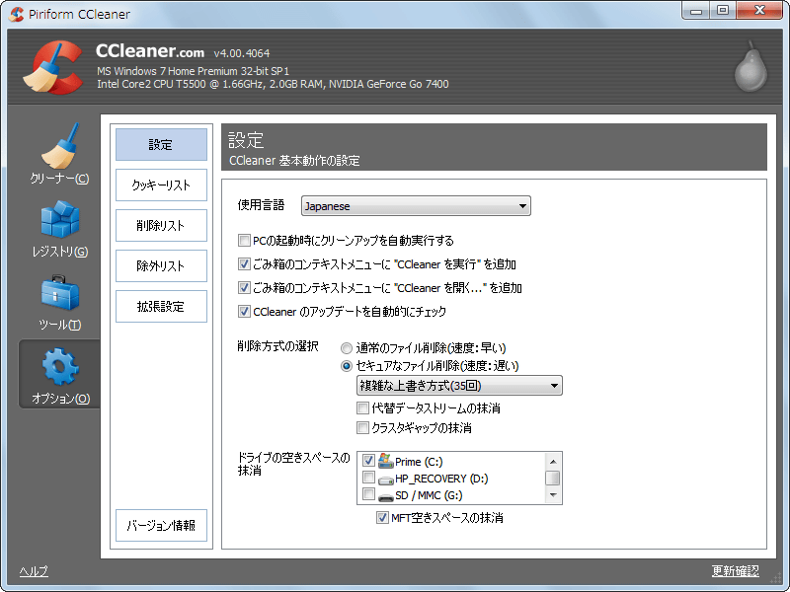Open the クリーナー (Cleaner) broom icon
790x592 pixels.
[61, 146]
